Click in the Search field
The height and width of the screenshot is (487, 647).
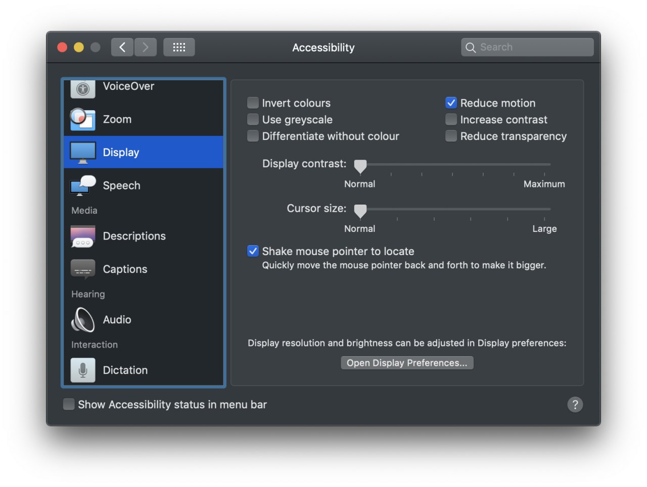527,47
